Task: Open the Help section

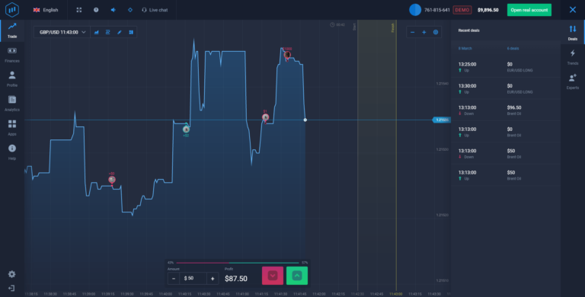Action: [x=12, y=152]
